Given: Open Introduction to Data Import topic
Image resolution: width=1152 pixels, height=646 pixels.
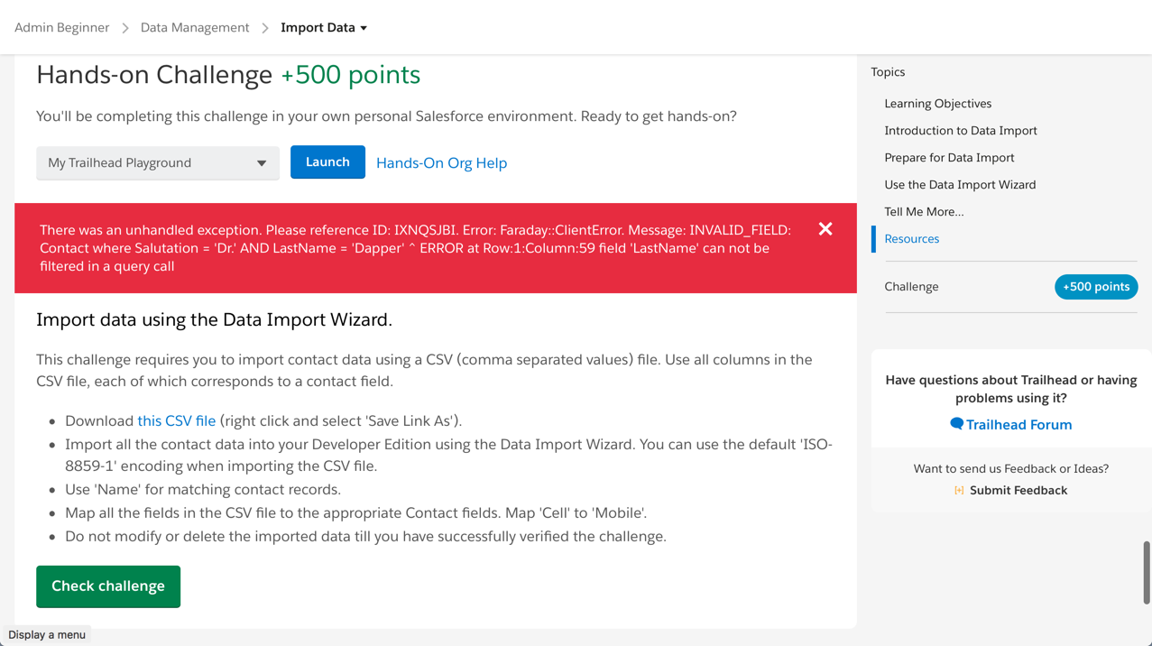Looking at the screenshot, I should (960, 130).
